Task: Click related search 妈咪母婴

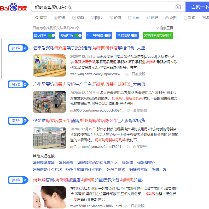Action: point(66,163)
